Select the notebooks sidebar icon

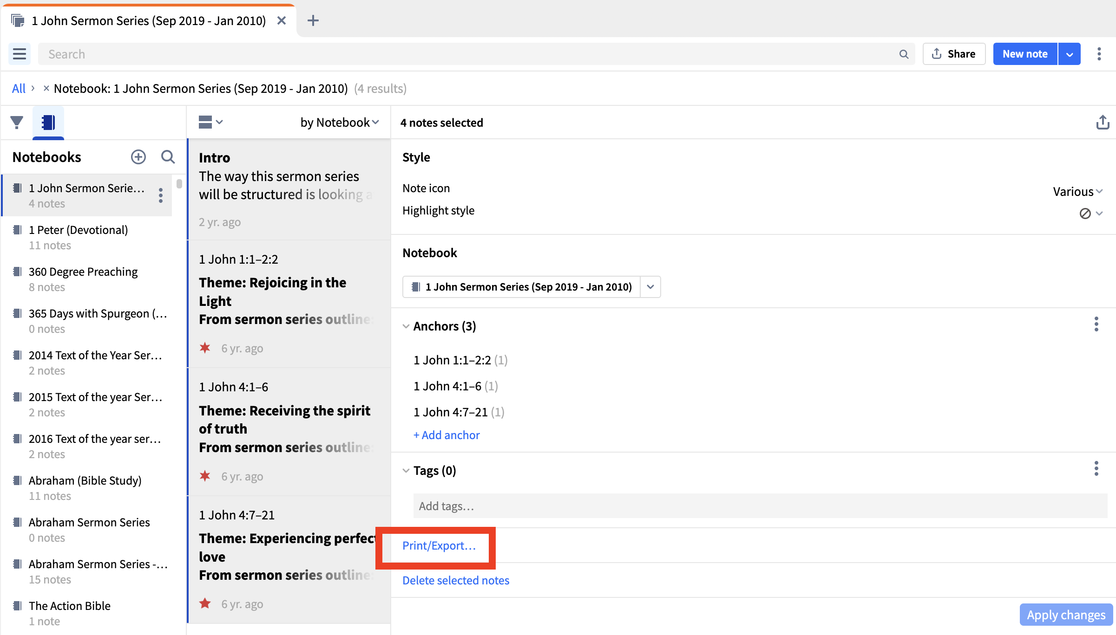point(48,123)
